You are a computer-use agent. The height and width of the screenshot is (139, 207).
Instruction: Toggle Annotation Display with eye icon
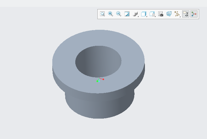point(186,14)
